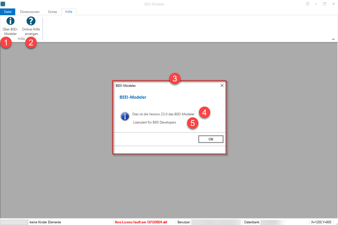Click the blue BEEI-Modeler heading in dialog
This screenshot has width=338, height=225.
[x=133, y=97]
